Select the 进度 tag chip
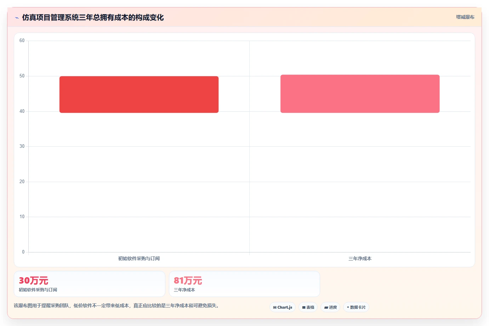This screenshot has height=326, width=489. tap(330, 307)
